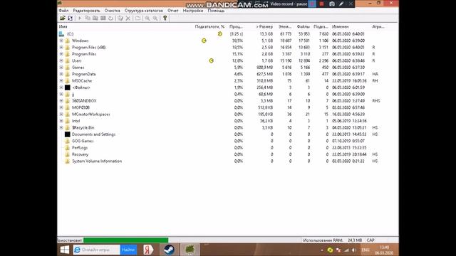Click the green scan progress bar

(x=125, y=240)
